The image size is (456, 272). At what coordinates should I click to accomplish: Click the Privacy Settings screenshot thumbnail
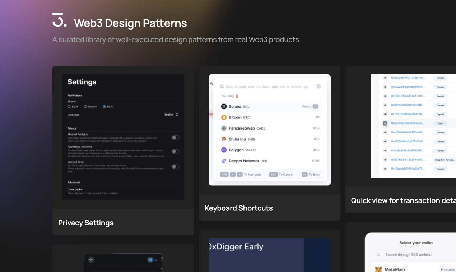pos(123,137)
